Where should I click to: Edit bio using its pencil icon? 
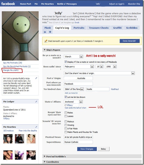[36, 78]
